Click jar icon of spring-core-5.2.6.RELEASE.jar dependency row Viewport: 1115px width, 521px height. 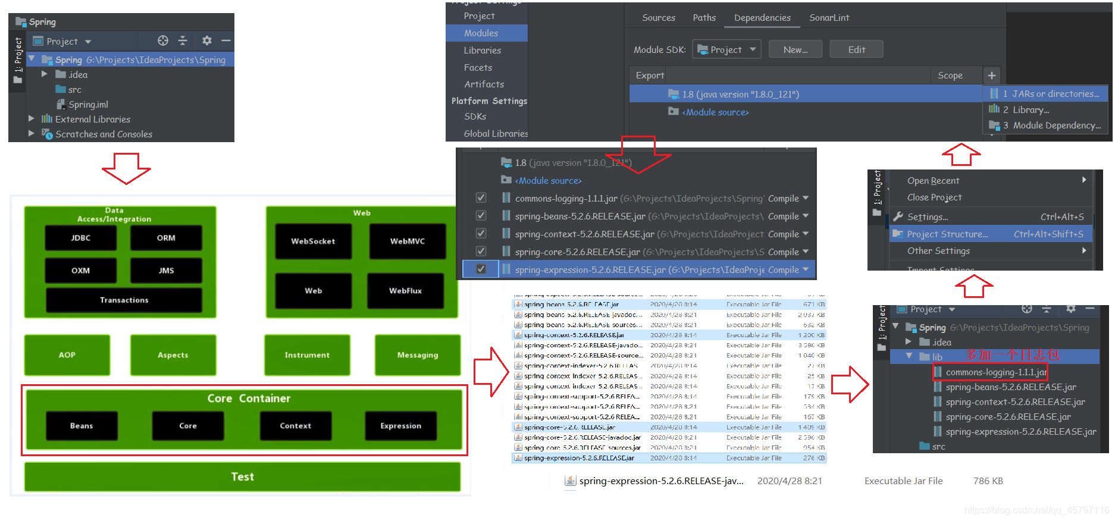(506, 252)
